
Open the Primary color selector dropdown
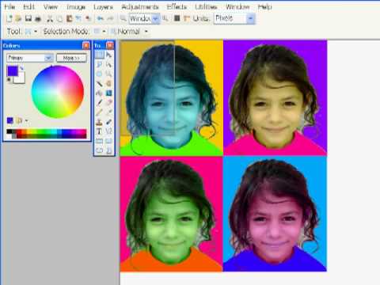30,58
